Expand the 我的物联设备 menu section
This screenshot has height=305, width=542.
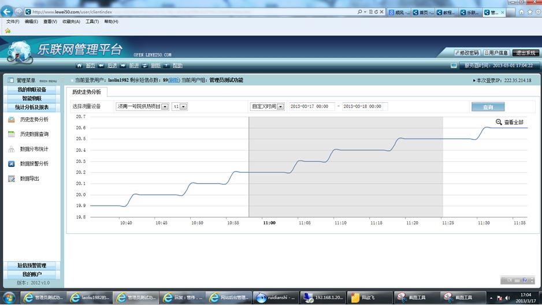pos(32,90)
